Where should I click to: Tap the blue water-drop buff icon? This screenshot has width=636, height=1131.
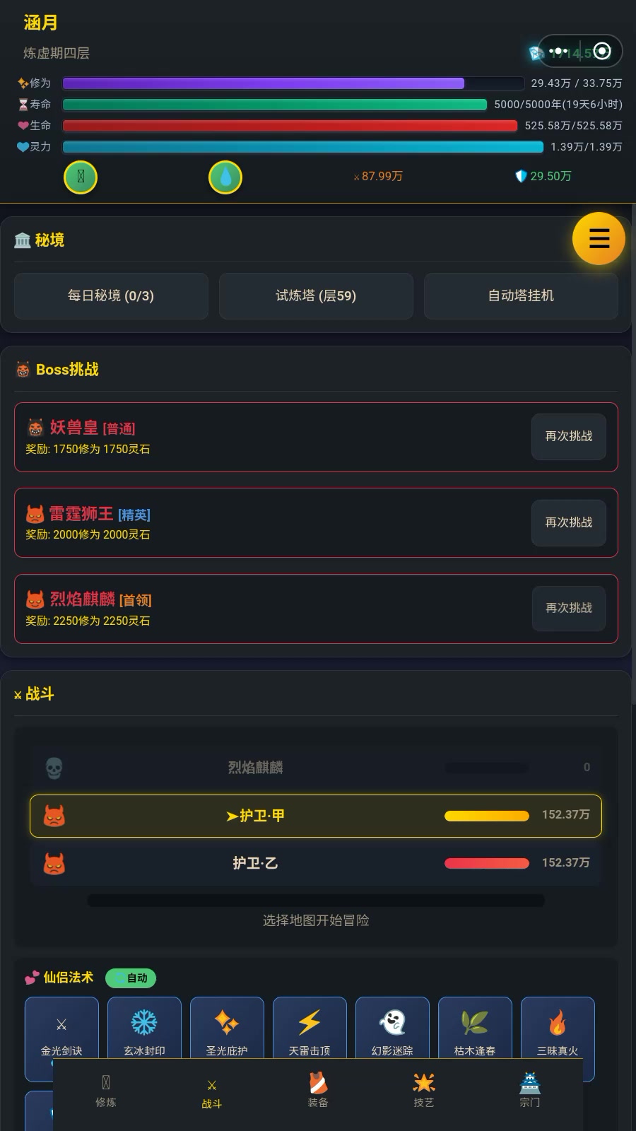[225, 177]
